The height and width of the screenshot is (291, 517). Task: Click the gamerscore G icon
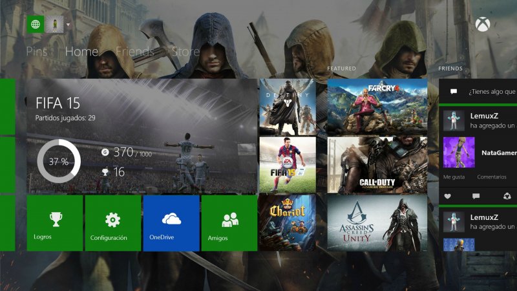(x=105, y=152)
